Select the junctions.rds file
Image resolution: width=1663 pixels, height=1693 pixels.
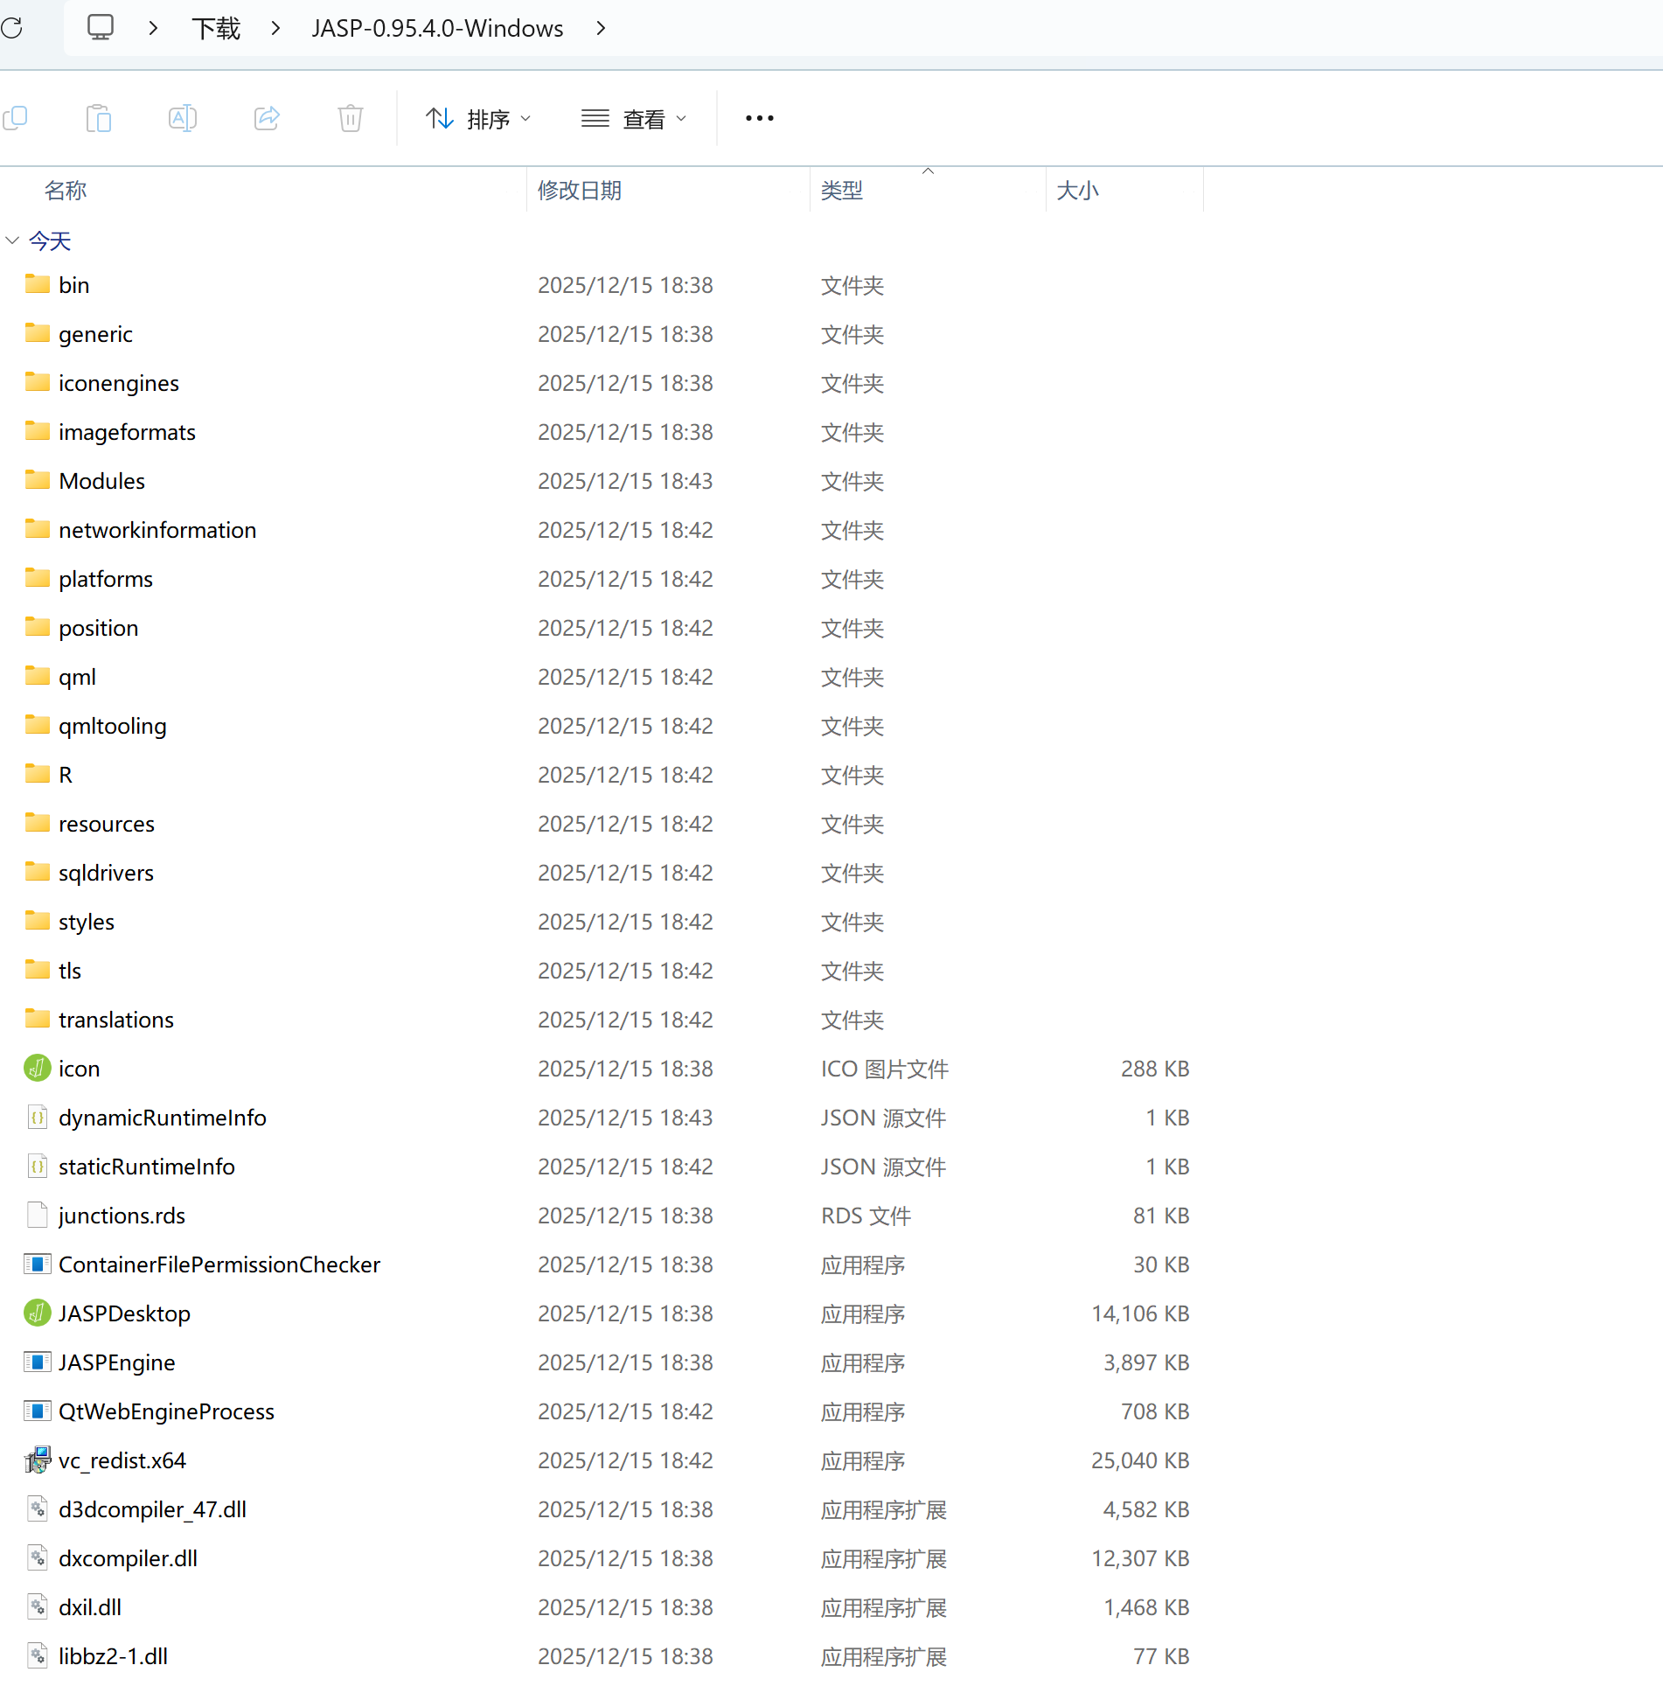click(122, 1215)
